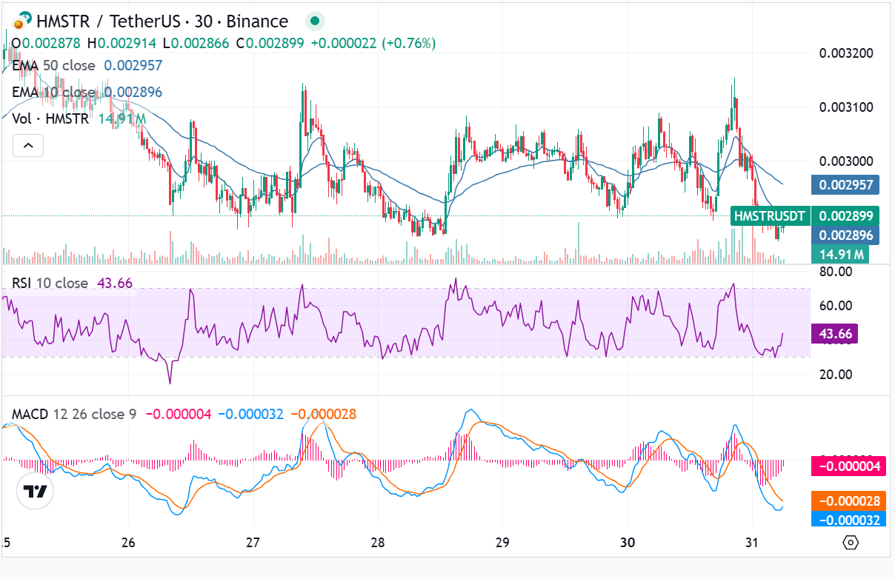Select the EMA 50 close legend

pyautogui.click(x=53, y=66)
